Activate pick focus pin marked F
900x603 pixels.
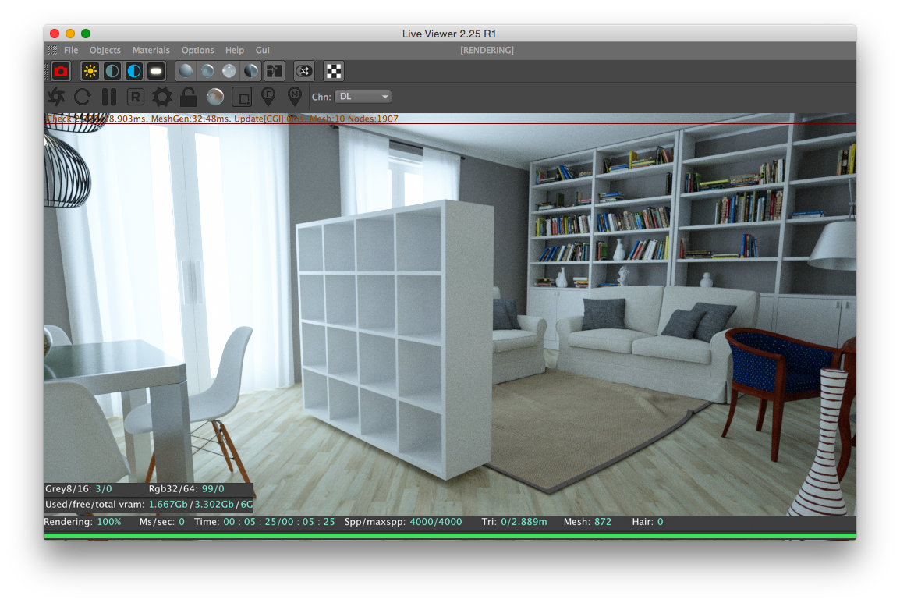click(x=268, y=96)
